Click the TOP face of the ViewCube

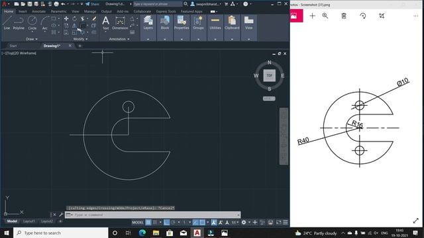270,75
